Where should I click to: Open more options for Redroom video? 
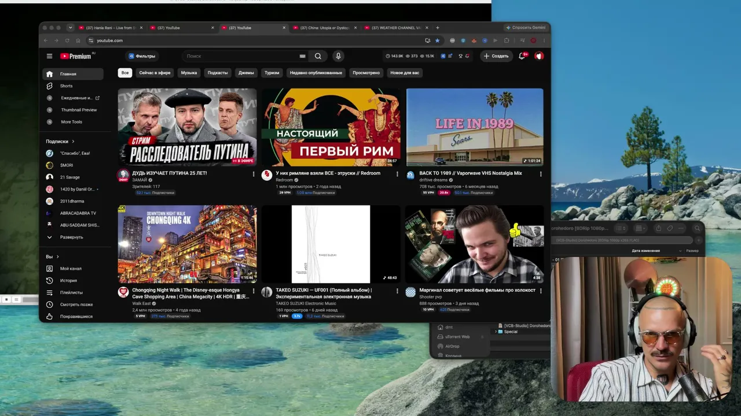(x=397, y=174)
